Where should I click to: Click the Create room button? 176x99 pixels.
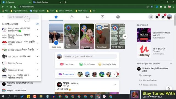[66, 74]
